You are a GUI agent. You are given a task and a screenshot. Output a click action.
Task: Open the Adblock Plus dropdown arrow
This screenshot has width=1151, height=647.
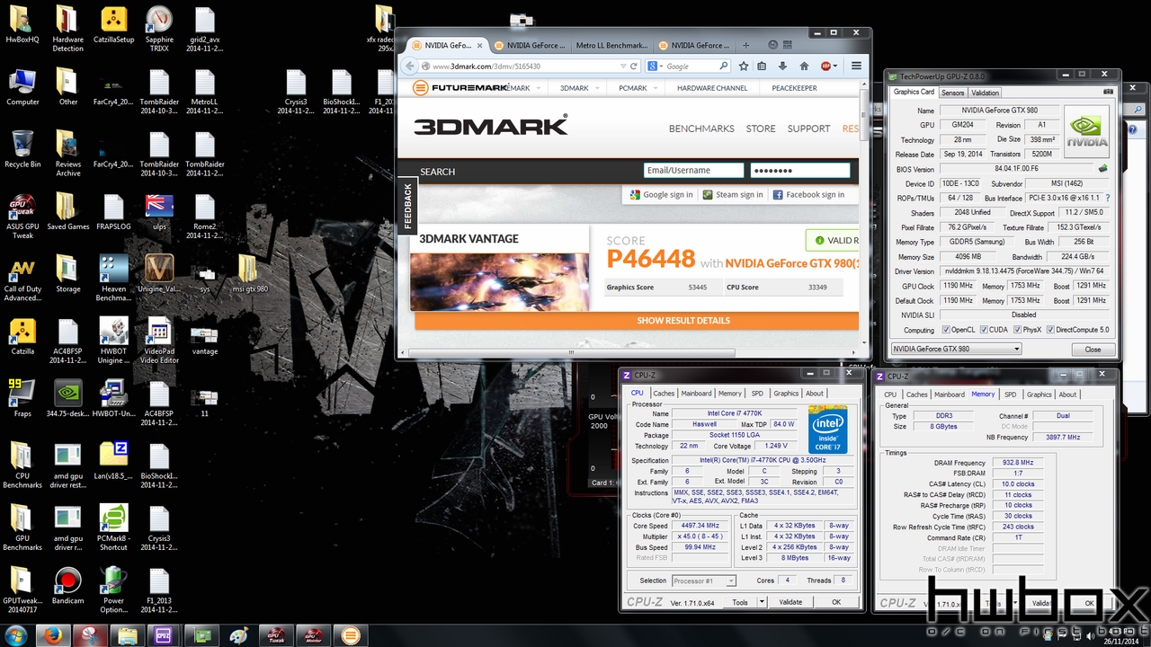coord(835,66)
